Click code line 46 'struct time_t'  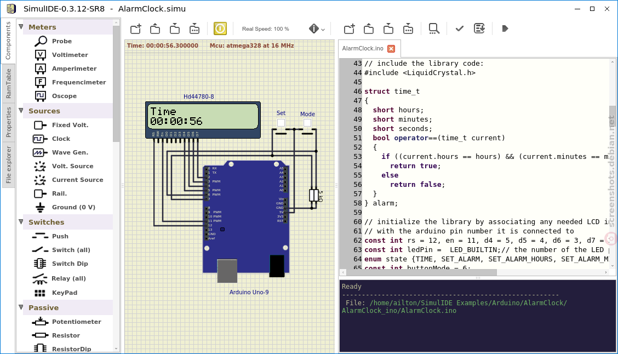[x=392, y=92]
